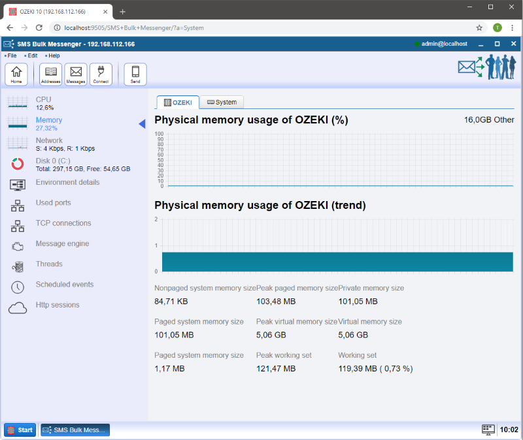Open the Help menu
Image resolution: width=523 pixels, height=440 pixels.
pos(54,56)
